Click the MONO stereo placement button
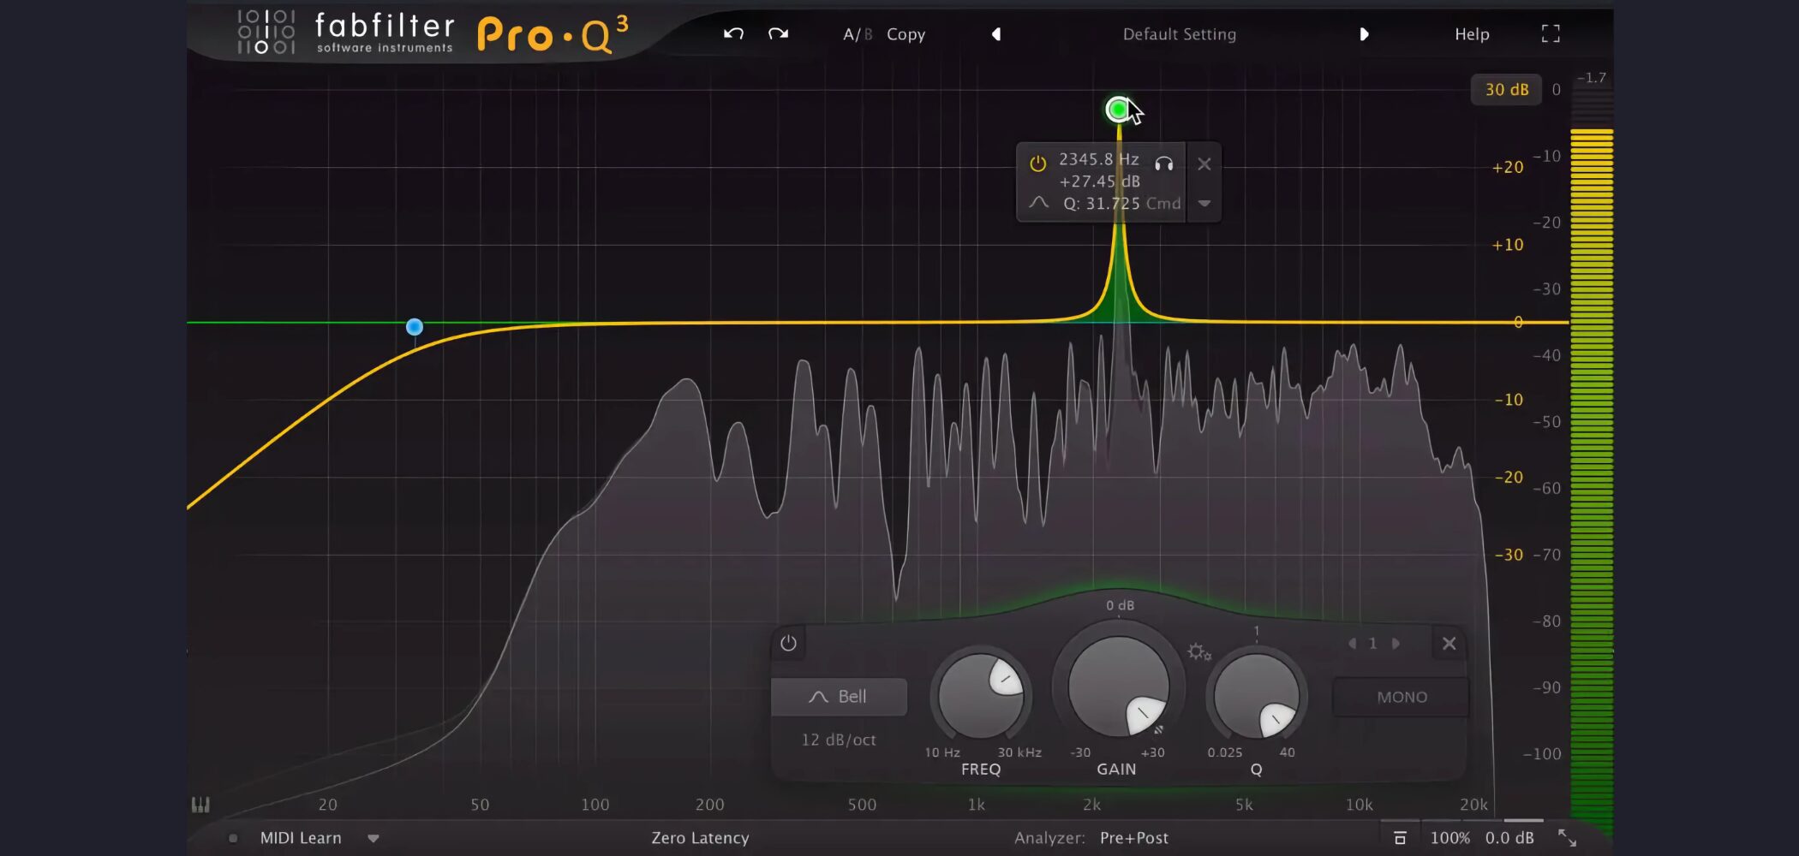 [1402, 697]
